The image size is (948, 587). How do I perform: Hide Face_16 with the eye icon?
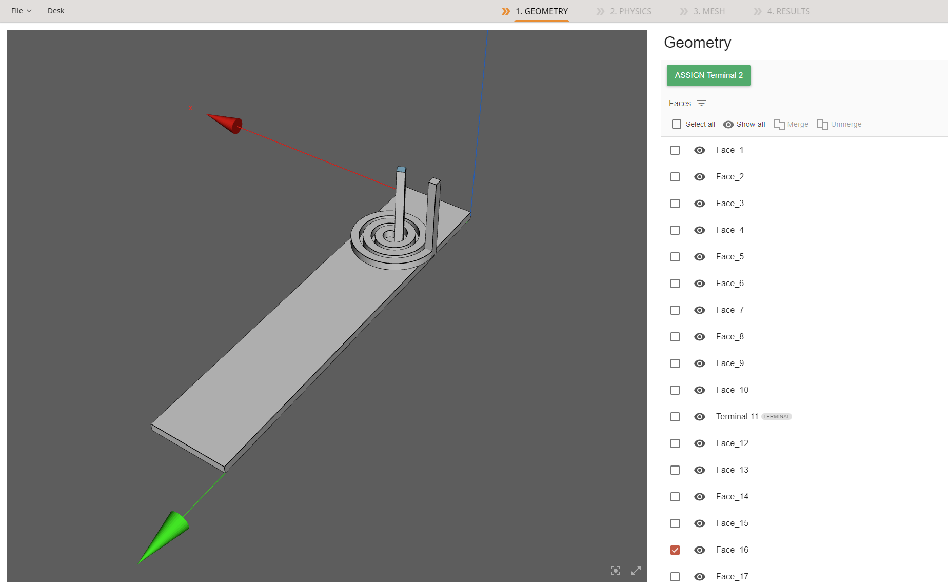[700, 550]
